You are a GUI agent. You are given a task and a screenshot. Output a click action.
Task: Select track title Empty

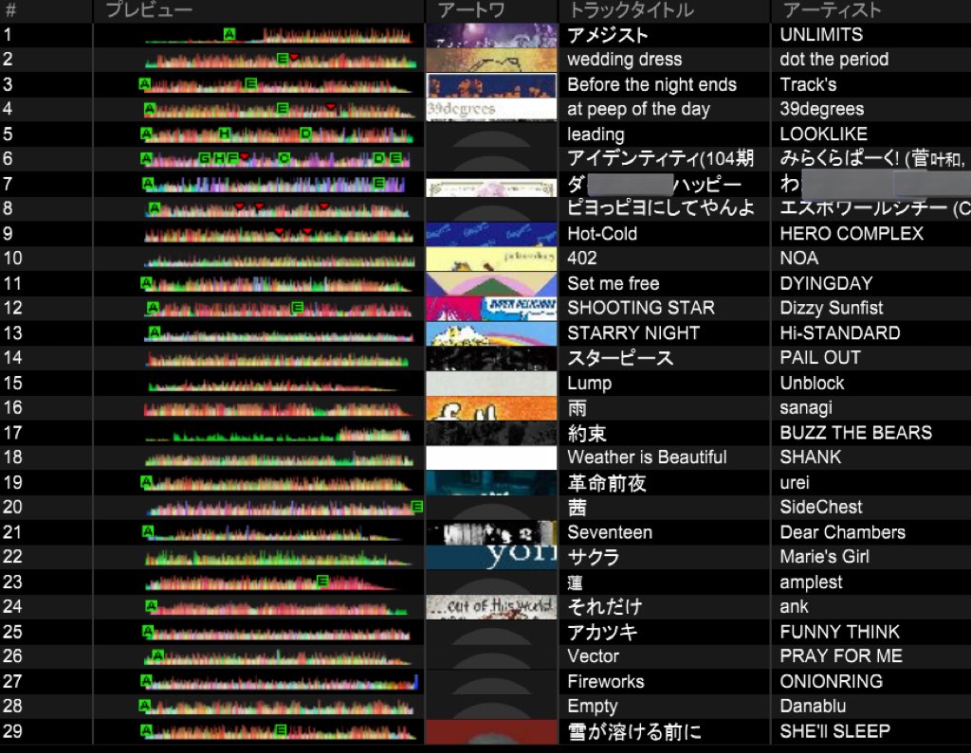pos(592,706)
